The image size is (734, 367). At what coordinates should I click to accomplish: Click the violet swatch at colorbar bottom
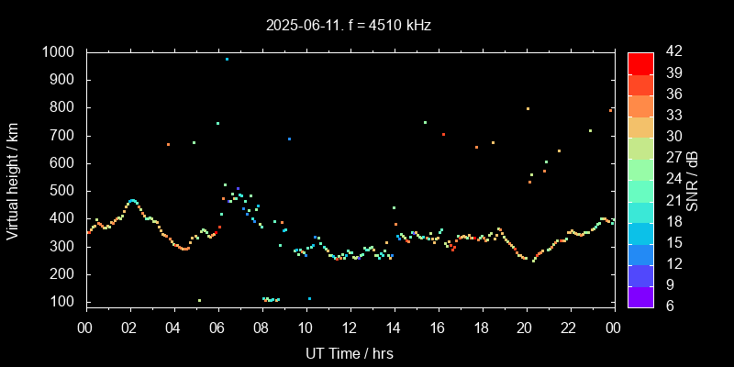(x=640, y=296)
